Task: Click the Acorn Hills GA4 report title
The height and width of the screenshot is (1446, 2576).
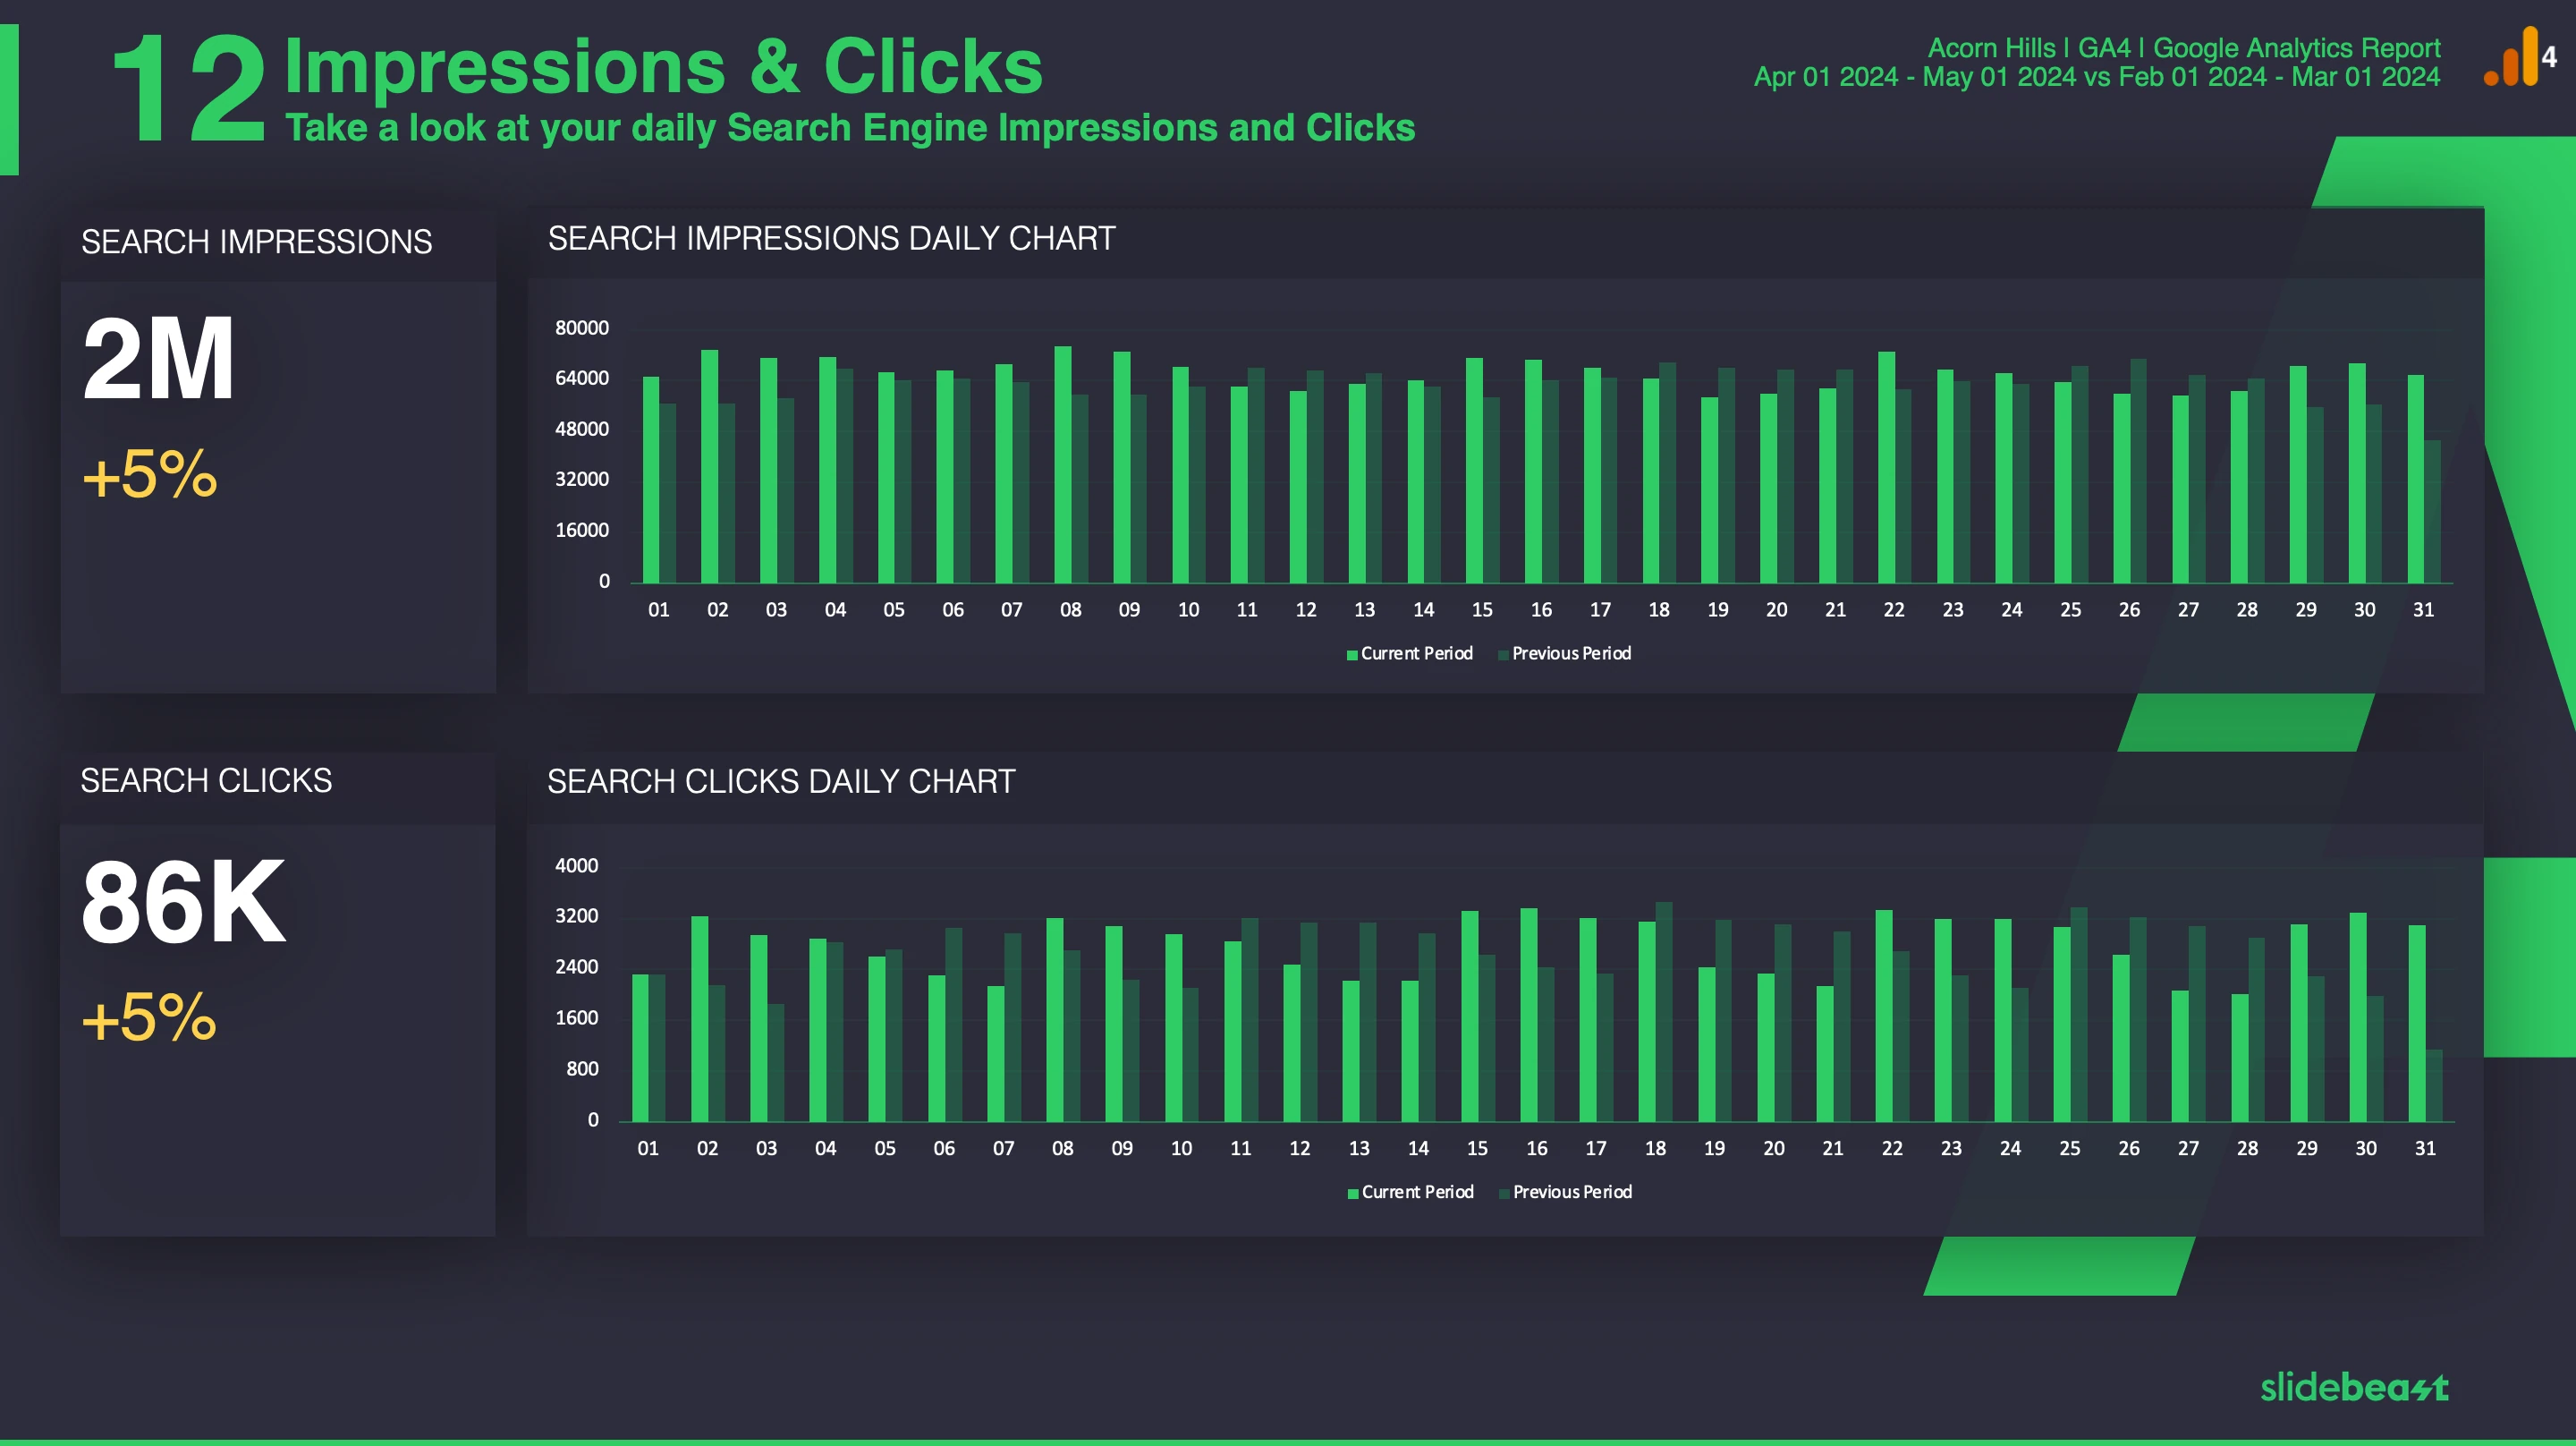Action: tap(2184, 47)
